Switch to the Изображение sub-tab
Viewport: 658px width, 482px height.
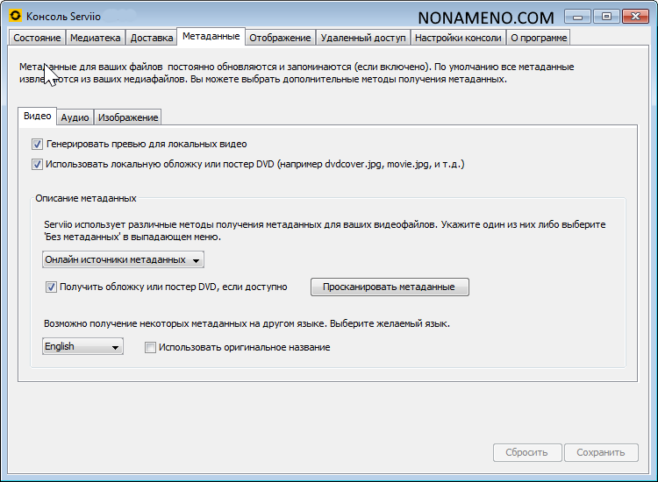pyautogui.click(x=128, y=117)
